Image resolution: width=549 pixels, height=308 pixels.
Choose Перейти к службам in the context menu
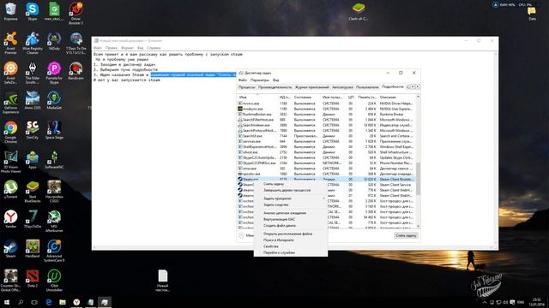coord(291,253)
